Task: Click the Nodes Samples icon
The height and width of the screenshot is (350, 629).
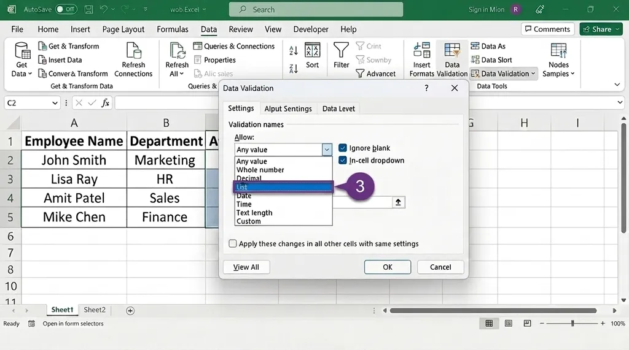Action: 558,50
